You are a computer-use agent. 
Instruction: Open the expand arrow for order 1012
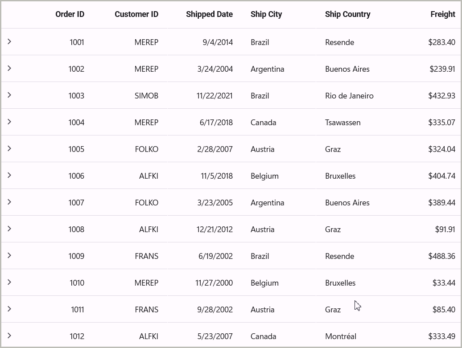[x=9, y=336]
